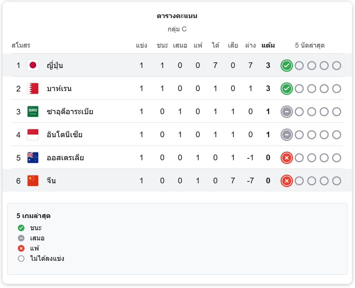Screen dimensions: 355x288
Task: Open the ออสเตรเลีย team link
Action: click(x=65, y=158)
